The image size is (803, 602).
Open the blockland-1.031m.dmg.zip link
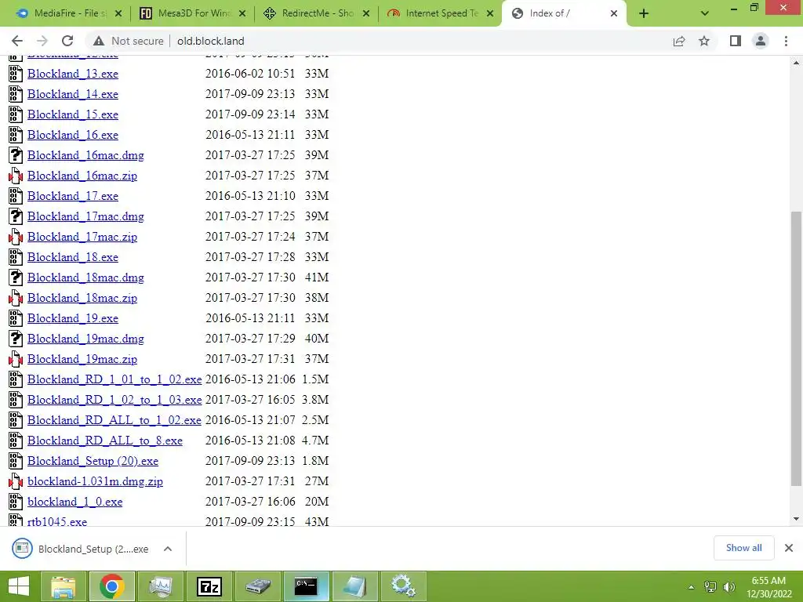pos(95,482)
